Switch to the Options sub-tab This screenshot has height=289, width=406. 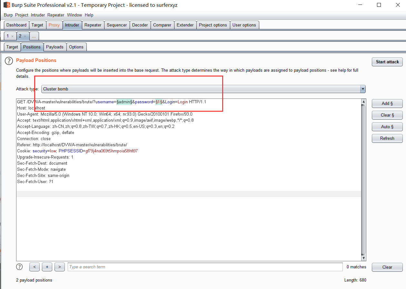(76, 47)
